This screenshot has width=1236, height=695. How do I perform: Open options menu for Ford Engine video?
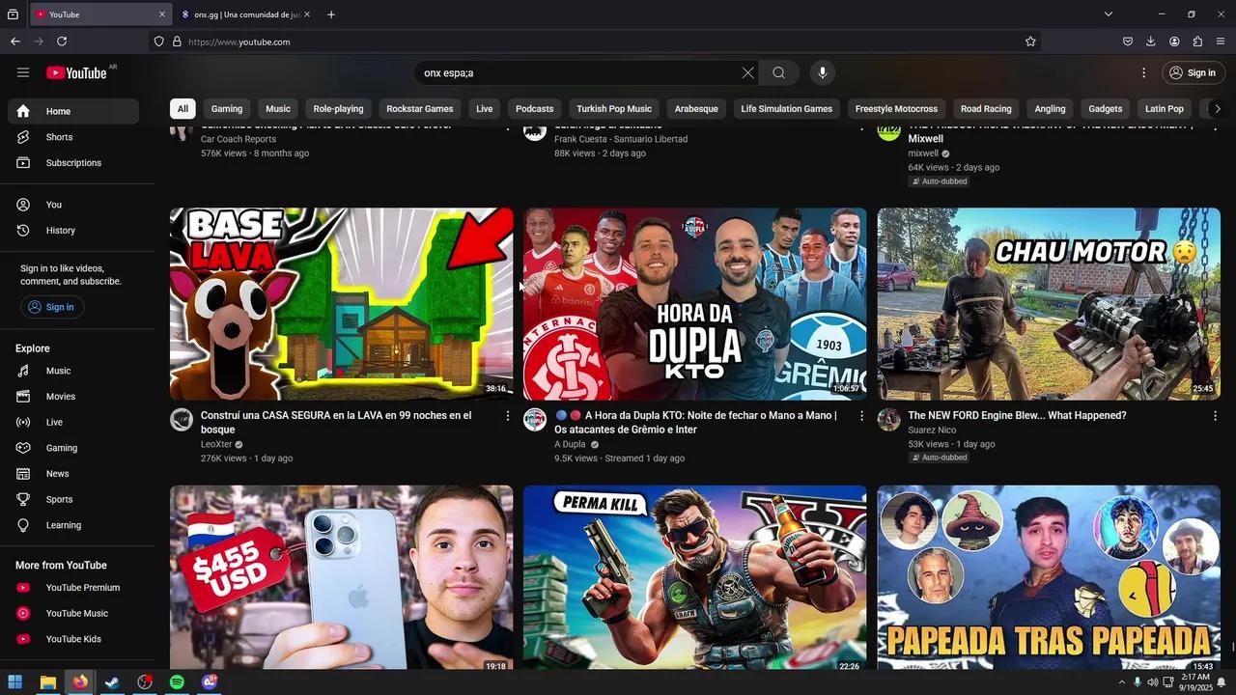[x=1215, y=416]
